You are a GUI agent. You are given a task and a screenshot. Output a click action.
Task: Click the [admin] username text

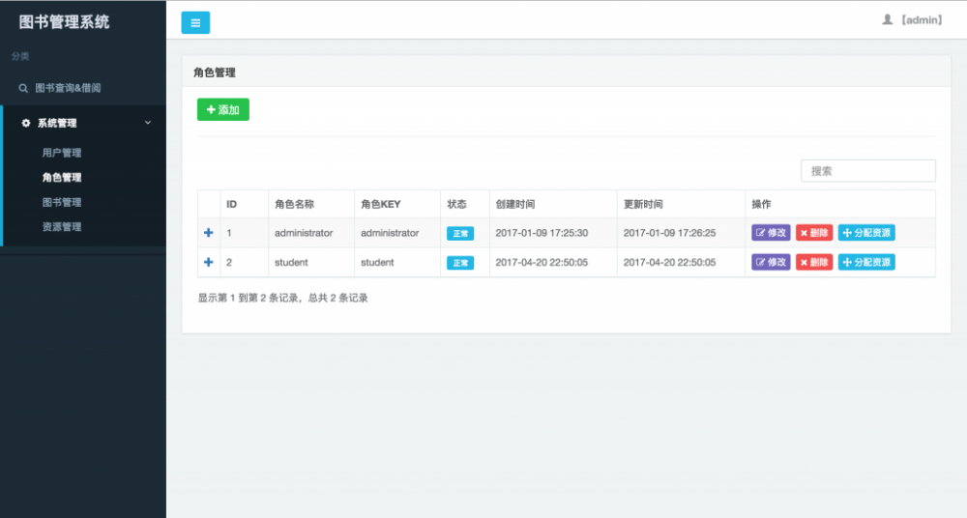(922, 19)
